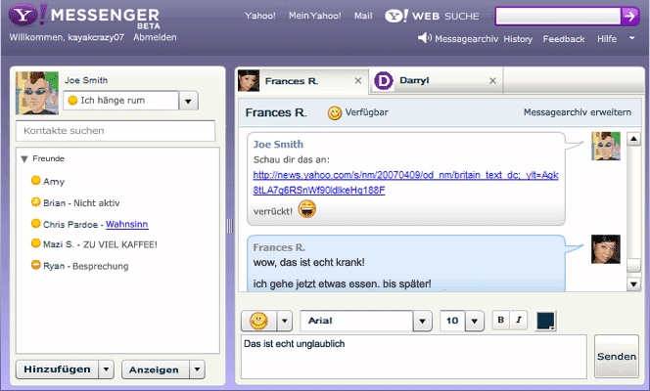Click Chris Pardoe's status smiley icon
This screenshot has width=650, height=391.
pos(36,224)
